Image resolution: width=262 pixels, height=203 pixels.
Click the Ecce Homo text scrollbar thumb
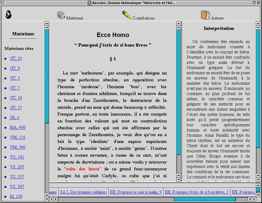178,92
